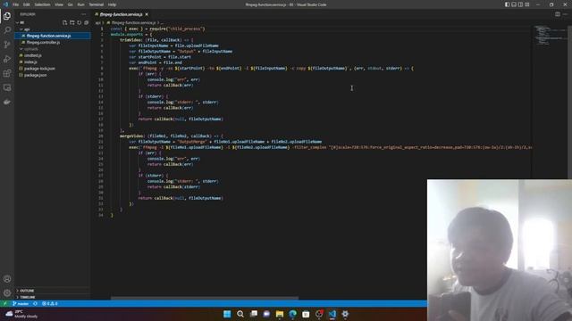Click the New Folder icon in Explorer
Screen dimensions: 572x321
click(x=72, y=22)
